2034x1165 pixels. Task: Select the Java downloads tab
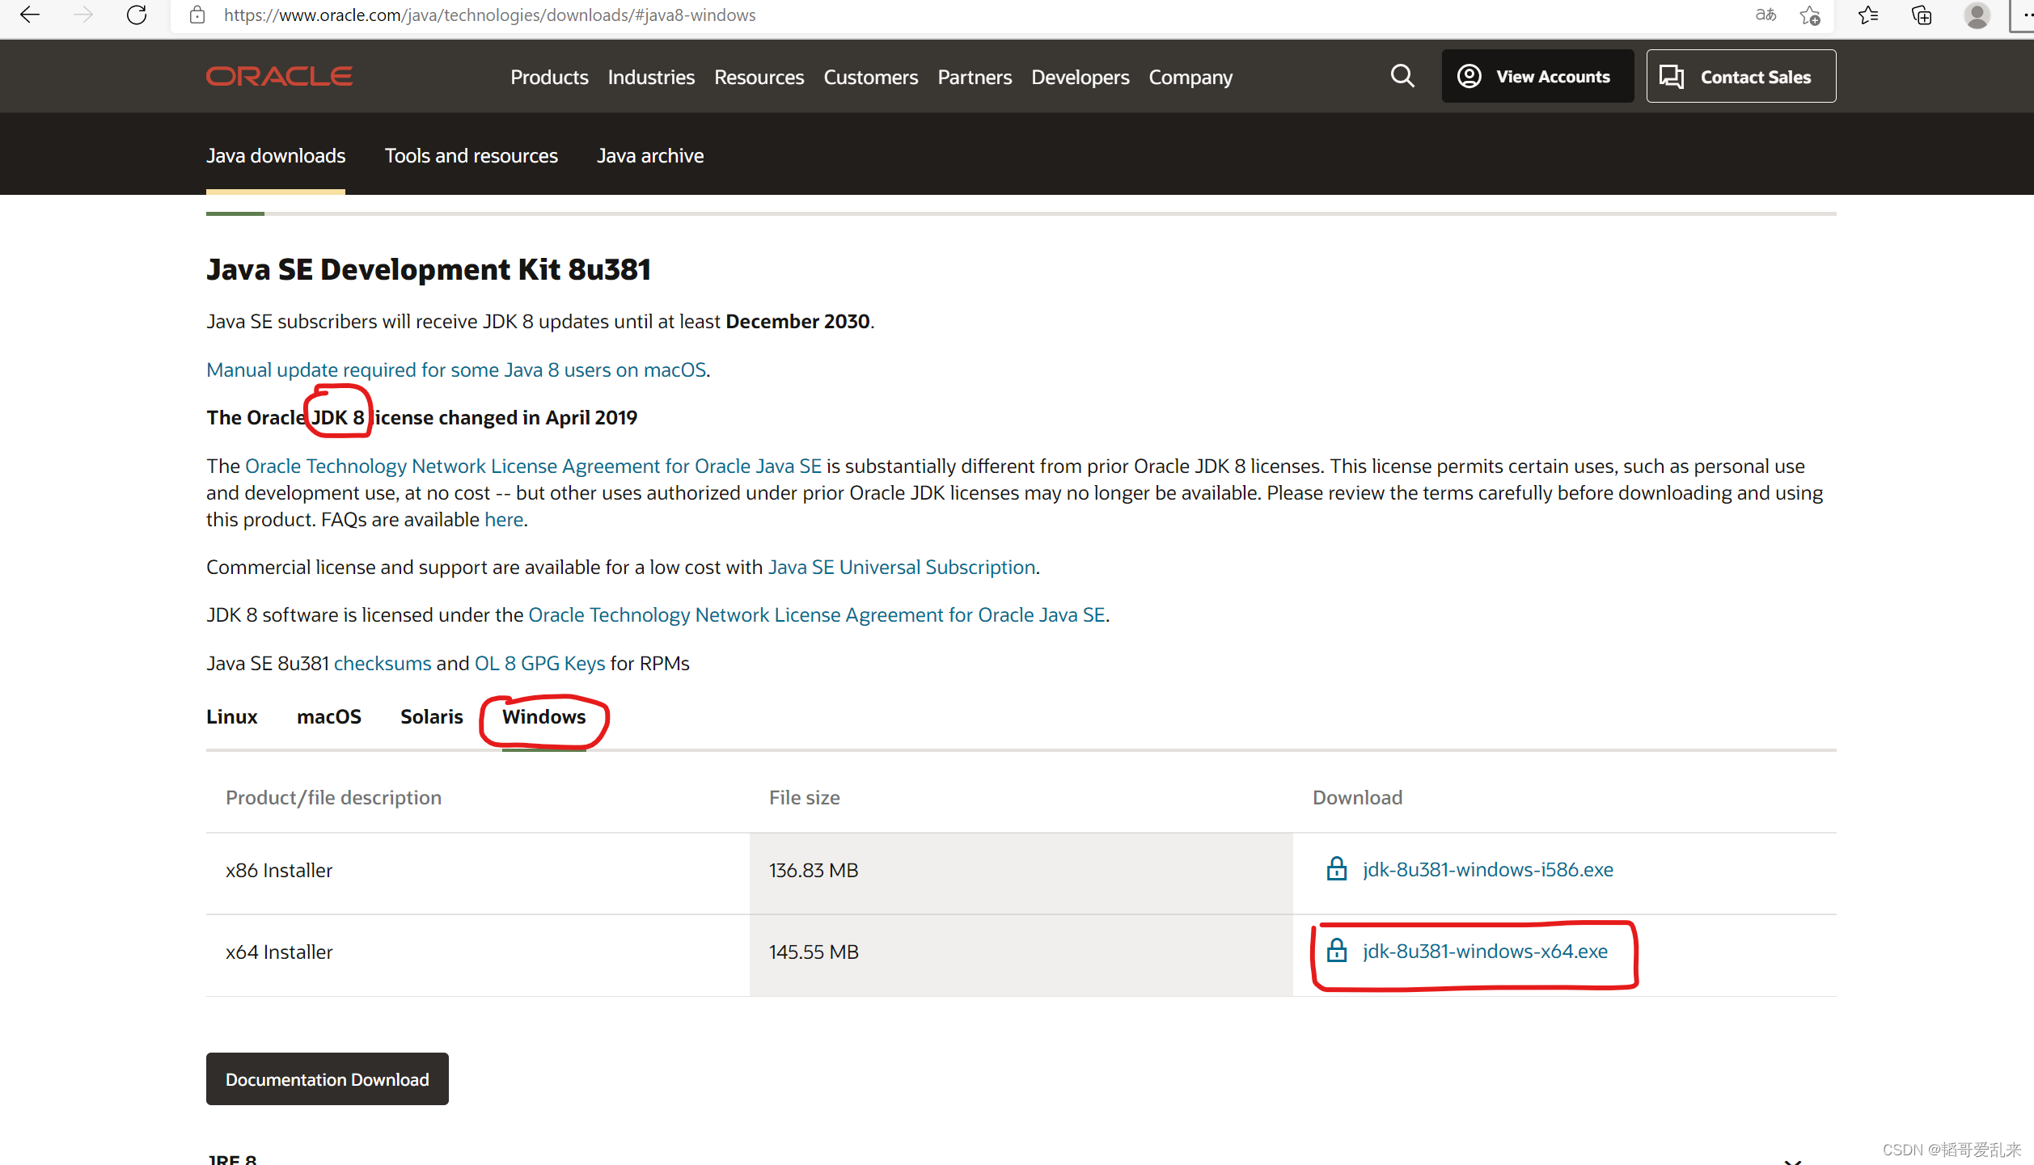tap(276, 155)
